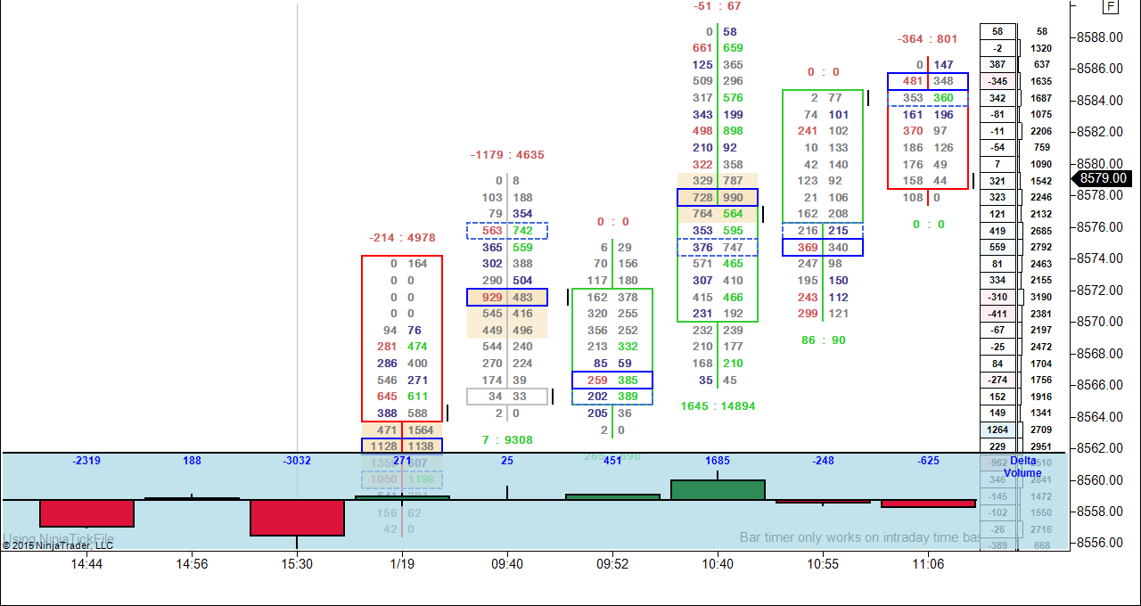
Task: Select the red delta bar above 14:44
Action: (87, 513)
